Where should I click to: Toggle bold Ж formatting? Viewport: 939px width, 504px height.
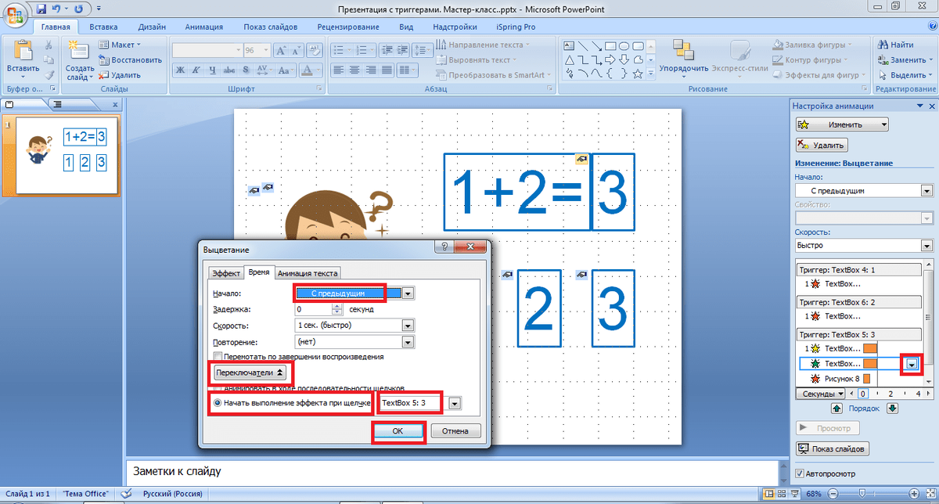click(179, 70)
